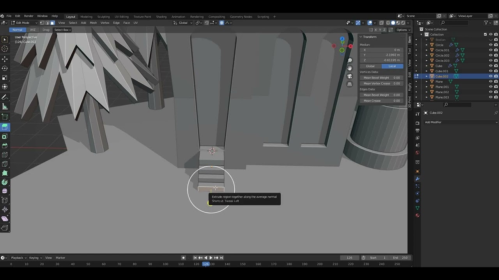Image resolution: width=499 pixels, height=280 pixels.
Task: Collapse the Collection in outliner
Action: tap(421, 34)
